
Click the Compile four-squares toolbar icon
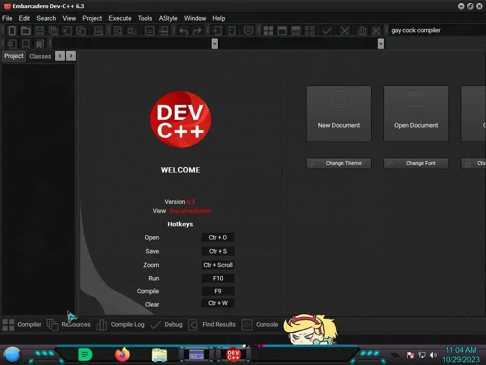(x=268, y=30)
